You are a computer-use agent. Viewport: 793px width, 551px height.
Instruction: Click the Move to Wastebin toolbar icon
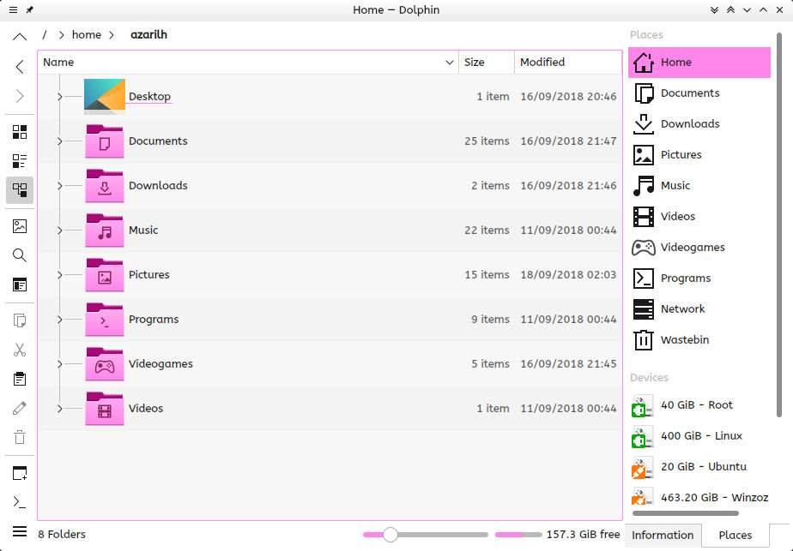[x=20, y=437]
